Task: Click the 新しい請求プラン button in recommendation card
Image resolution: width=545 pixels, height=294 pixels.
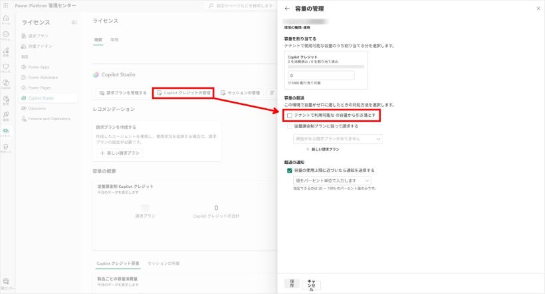Action: (x=120, y=153)
